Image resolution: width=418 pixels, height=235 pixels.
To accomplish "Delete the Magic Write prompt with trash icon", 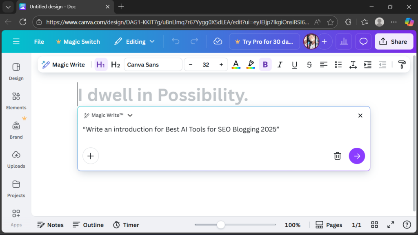I will [x=337, y=156].
